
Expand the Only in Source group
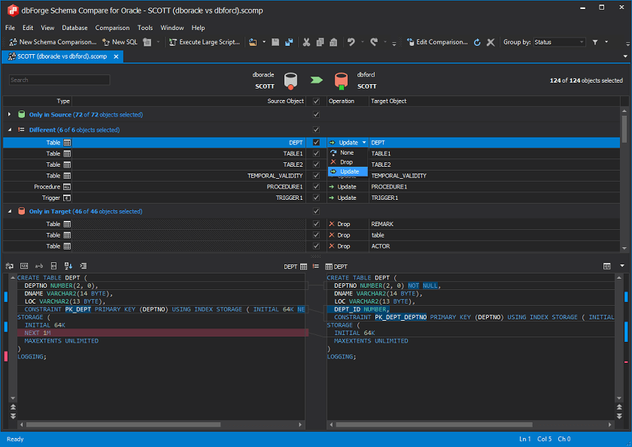coord(9,115)
